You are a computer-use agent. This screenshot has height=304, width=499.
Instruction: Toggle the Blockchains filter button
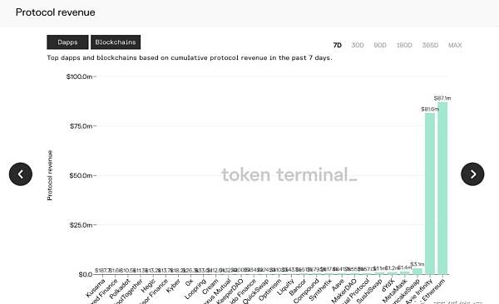coord(116,42)
